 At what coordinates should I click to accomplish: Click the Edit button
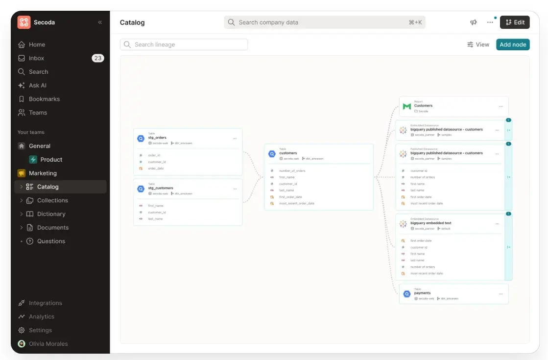[515, 22]
